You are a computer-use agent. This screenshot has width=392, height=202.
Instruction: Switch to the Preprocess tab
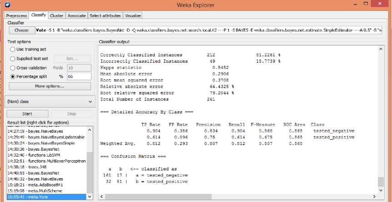[16, 15]
